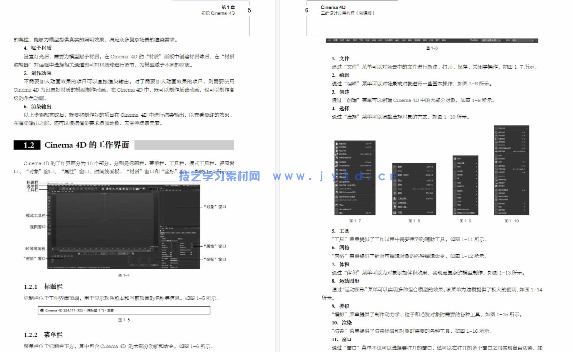
Task: Click the camera icon atop the figure 1-9 Create menu
Action: [455, 158]
